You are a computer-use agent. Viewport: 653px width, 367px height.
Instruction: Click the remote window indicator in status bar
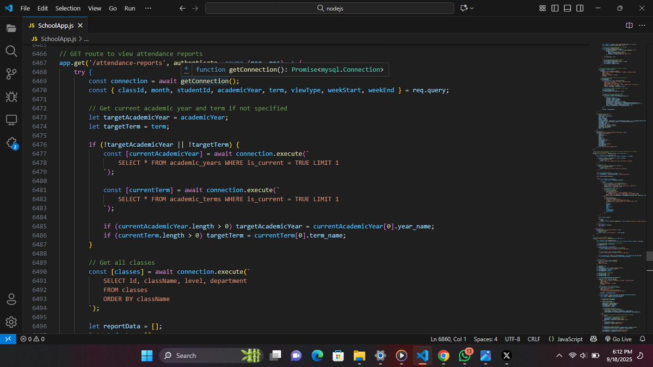8,339
